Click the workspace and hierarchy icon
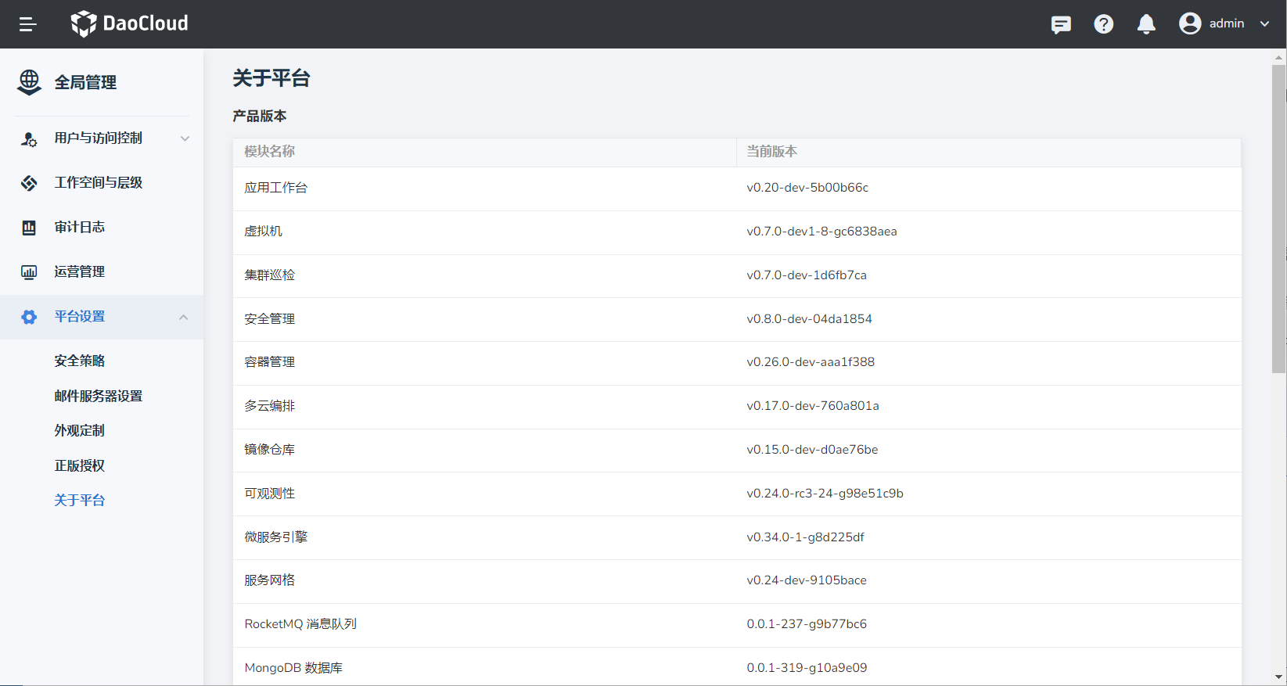Viewport: 1287px width, 686px height. pos(29,183)
